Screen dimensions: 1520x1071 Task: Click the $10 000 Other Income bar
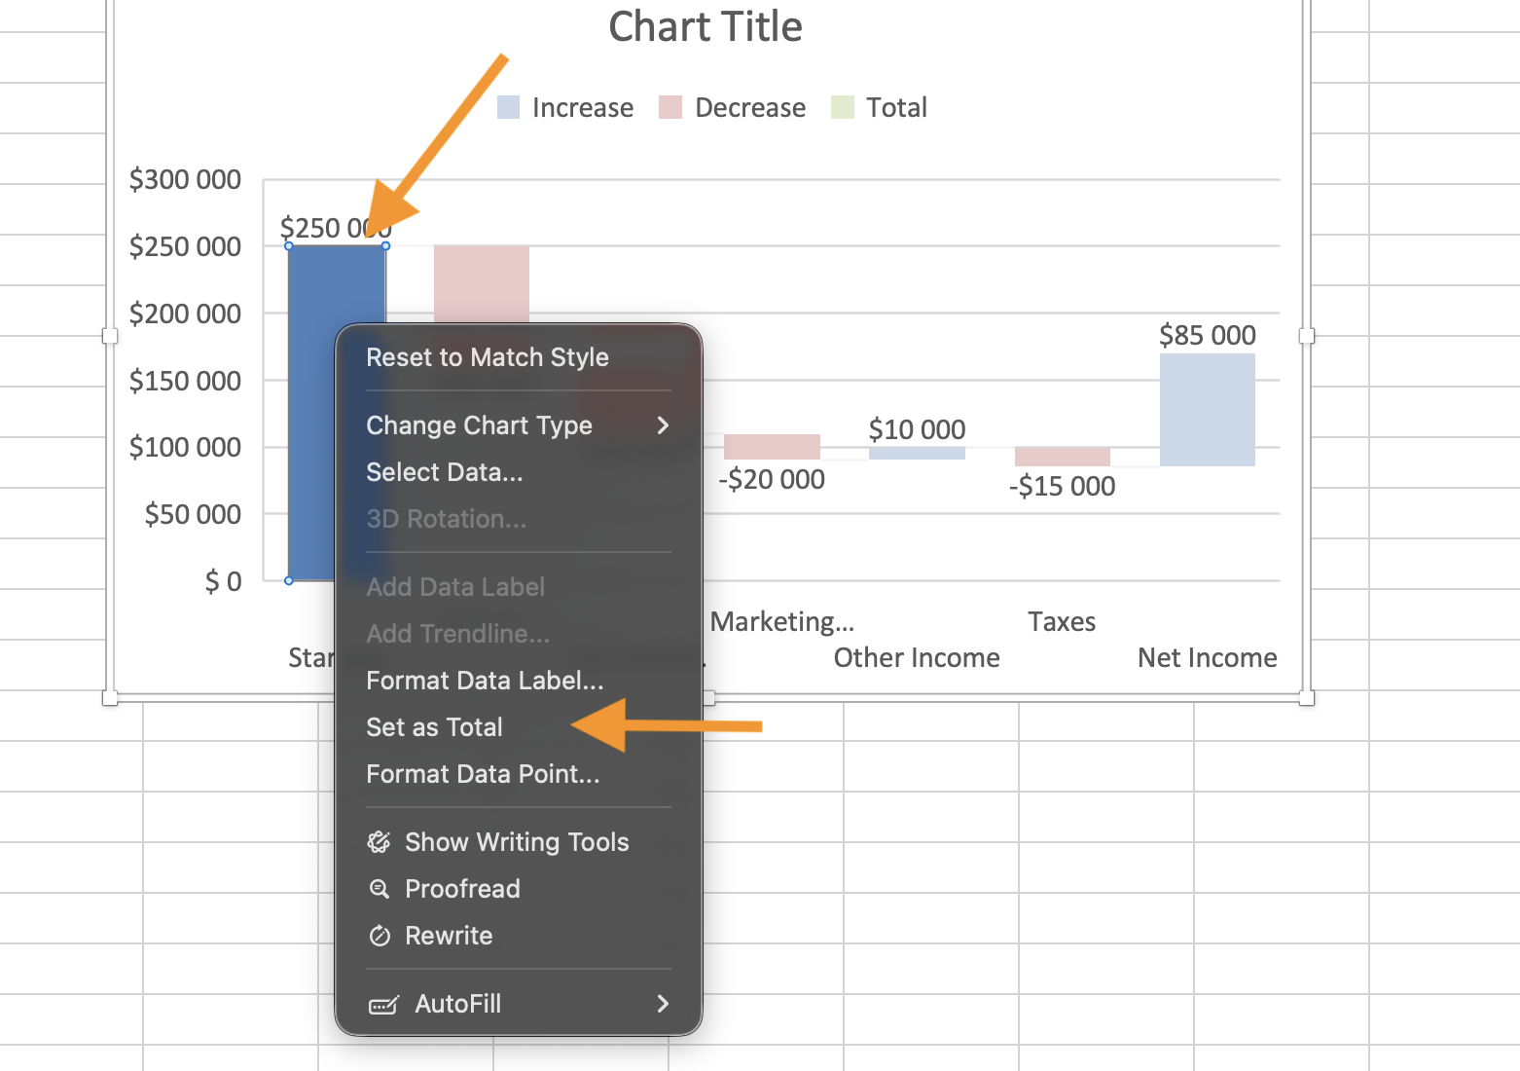(917, 454)
